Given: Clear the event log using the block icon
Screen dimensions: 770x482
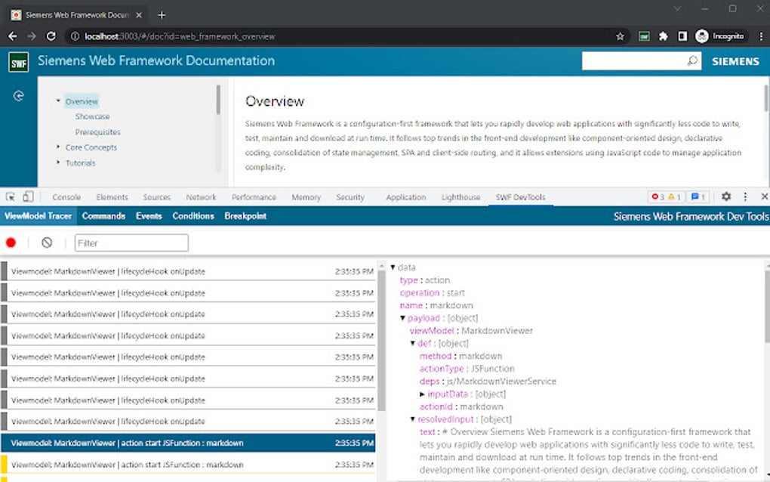Looking at the screenshot, I should pos(47,243).
